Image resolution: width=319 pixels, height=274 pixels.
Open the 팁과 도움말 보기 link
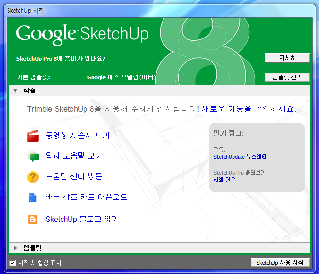click(73, 156)
